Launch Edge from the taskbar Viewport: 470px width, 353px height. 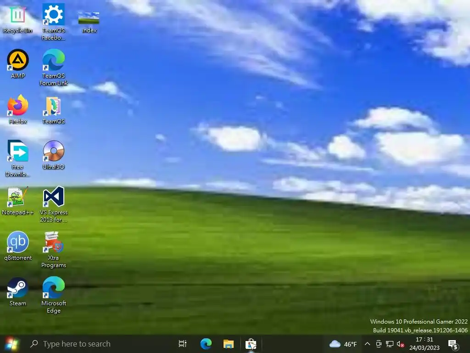point(206,344)
